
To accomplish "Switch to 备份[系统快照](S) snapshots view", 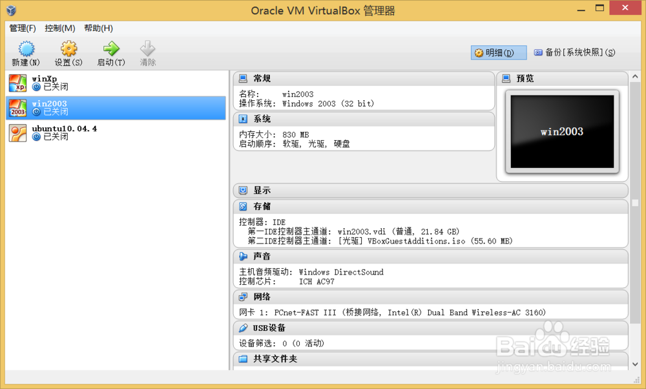I will click(574, 53).
